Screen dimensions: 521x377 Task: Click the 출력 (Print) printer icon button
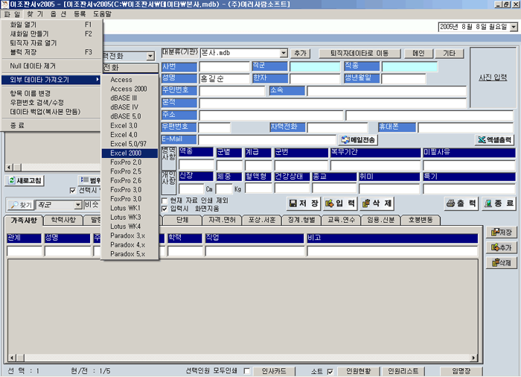[x=461, y=203]
